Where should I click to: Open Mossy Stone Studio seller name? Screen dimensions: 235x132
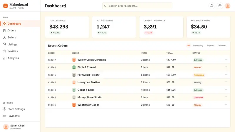point(90,97)
